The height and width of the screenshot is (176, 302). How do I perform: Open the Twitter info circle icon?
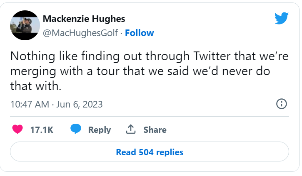pos(282,104)
